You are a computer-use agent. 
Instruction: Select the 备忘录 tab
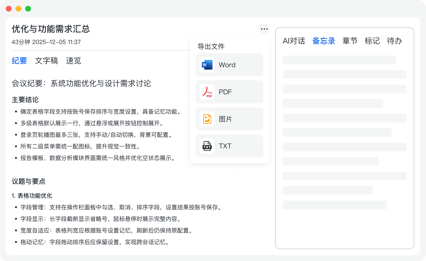point(324,41)
